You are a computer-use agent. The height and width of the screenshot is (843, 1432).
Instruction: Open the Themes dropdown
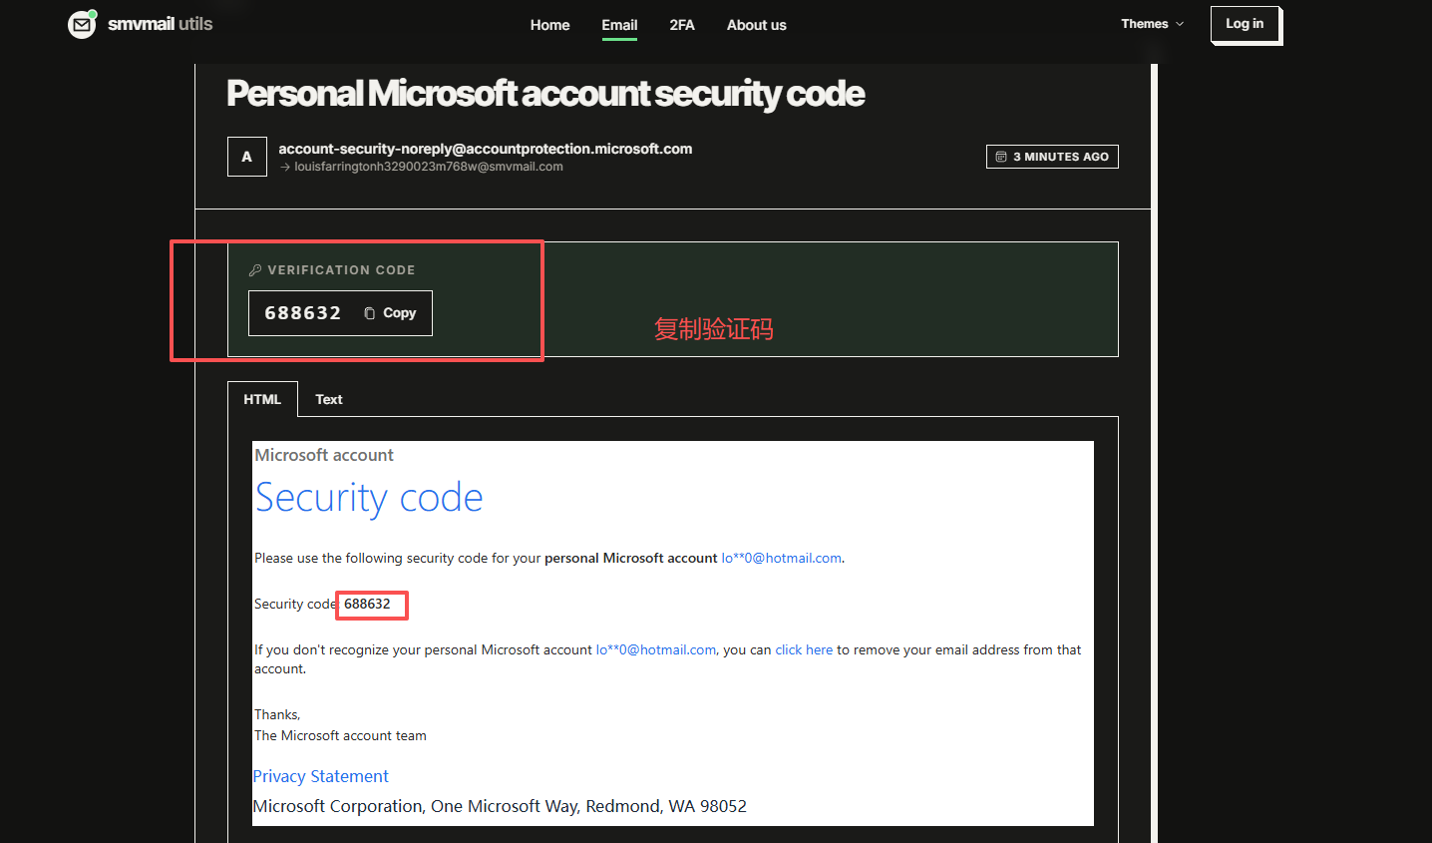(x=1152, y=24)
